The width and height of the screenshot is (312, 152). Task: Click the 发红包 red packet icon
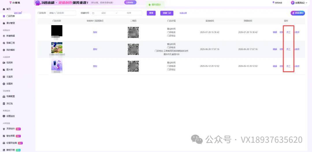click(x=4, y=103)
